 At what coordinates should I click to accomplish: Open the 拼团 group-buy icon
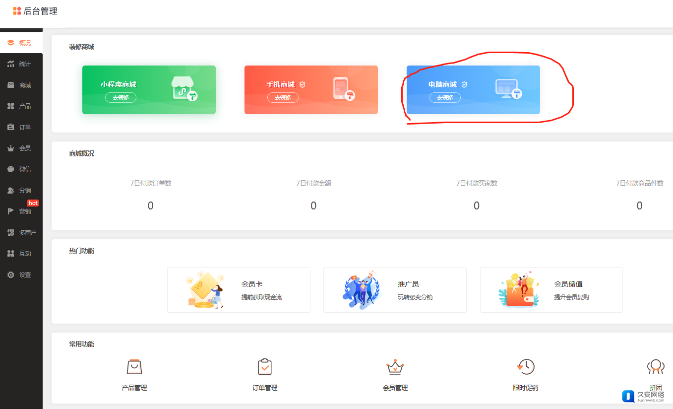656,367
